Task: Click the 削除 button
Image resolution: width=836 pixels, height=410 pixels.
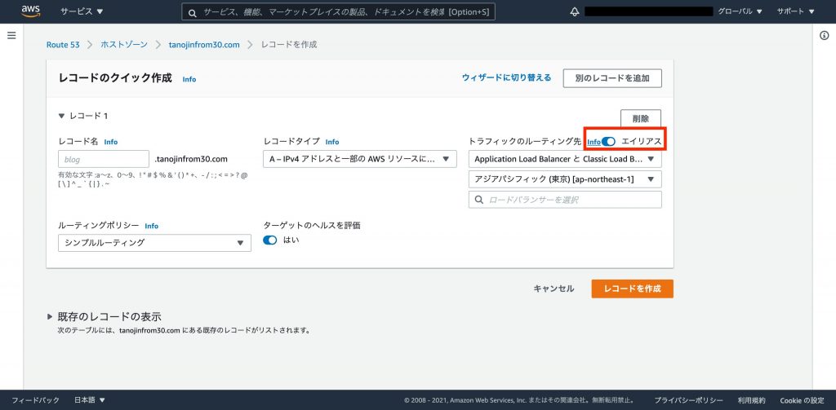Action: point(641,118)
